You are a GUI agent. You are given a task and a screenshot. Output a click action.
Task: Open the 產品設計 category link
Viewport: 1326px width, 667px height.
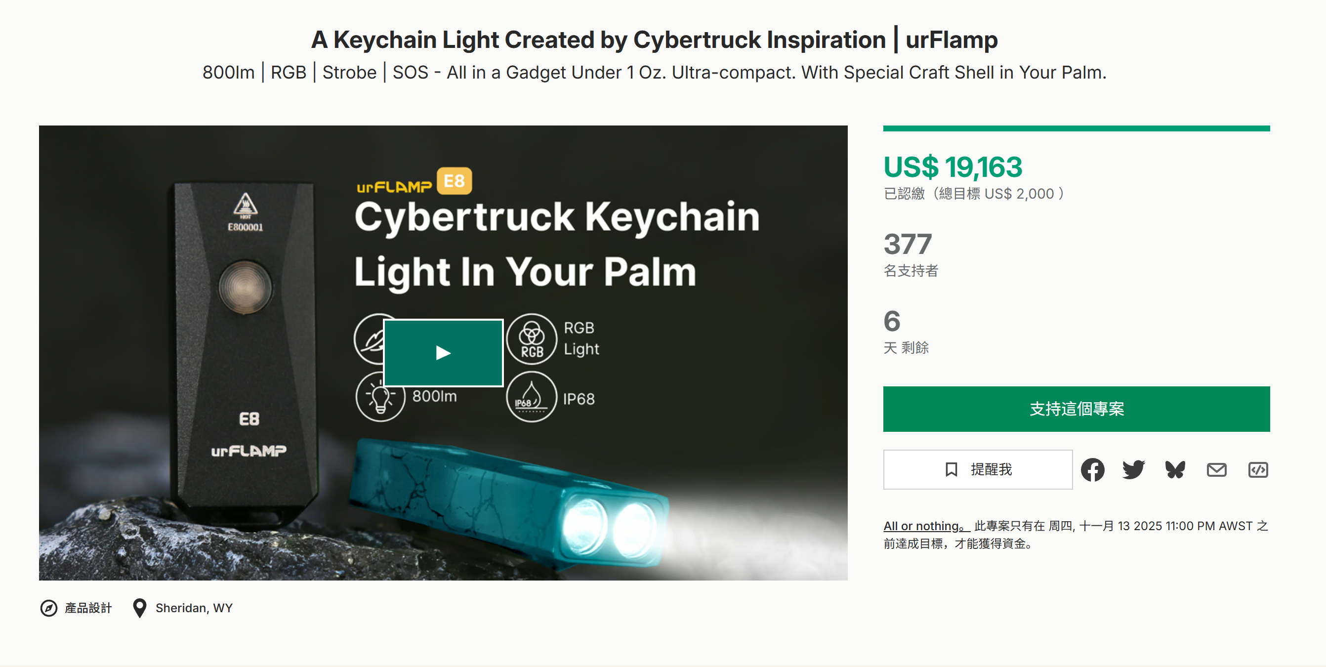pos(88,608)
